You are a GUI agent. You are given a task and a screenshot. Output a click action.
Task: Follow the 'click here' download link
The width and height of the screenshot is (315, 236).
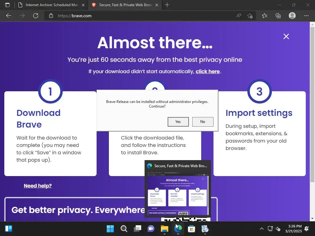[x=208, y=71]
